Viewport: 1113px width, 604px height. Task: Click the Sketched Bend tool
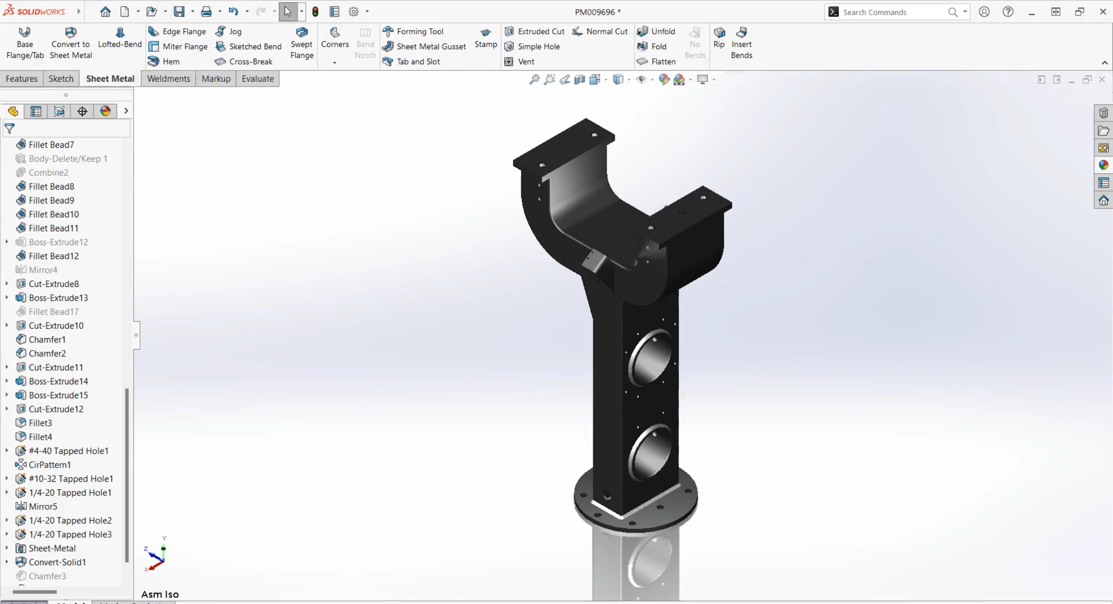249,47
